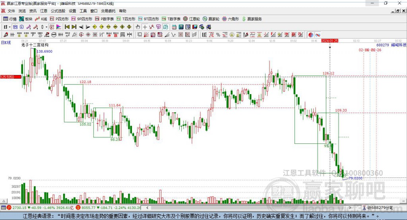Screen dimensions: 407x220
Task: Select the percent % retracement tool
Action: click(218, 35)
